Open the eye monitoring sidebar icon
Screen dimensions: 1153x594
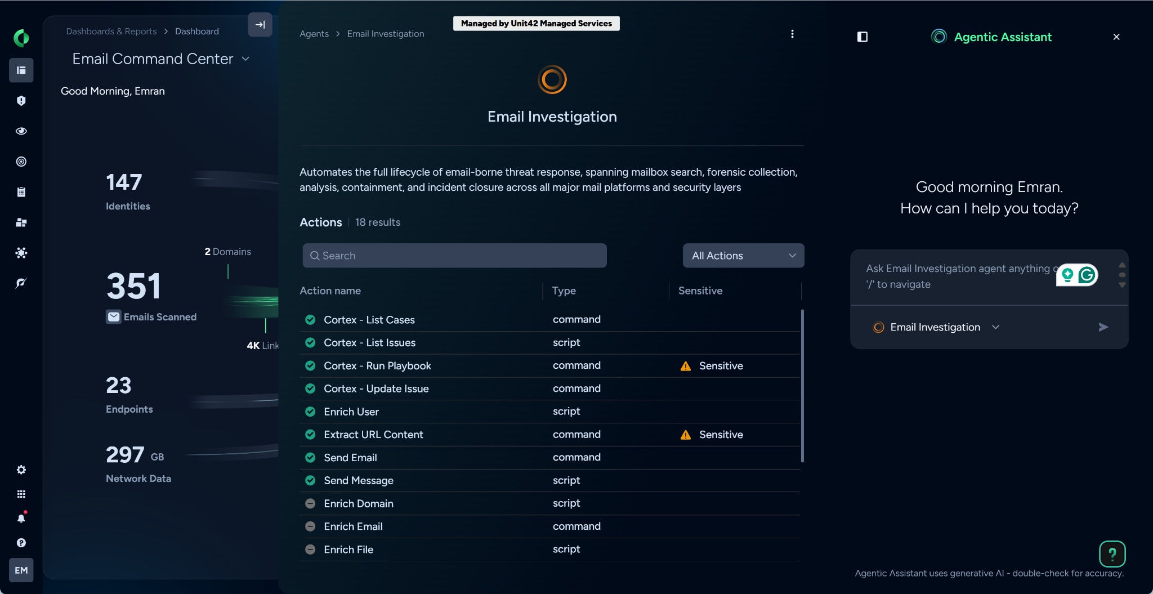click(21, 131)
